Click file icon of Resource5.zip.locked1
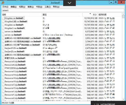 pyautogui.click(x=3, y=61)
